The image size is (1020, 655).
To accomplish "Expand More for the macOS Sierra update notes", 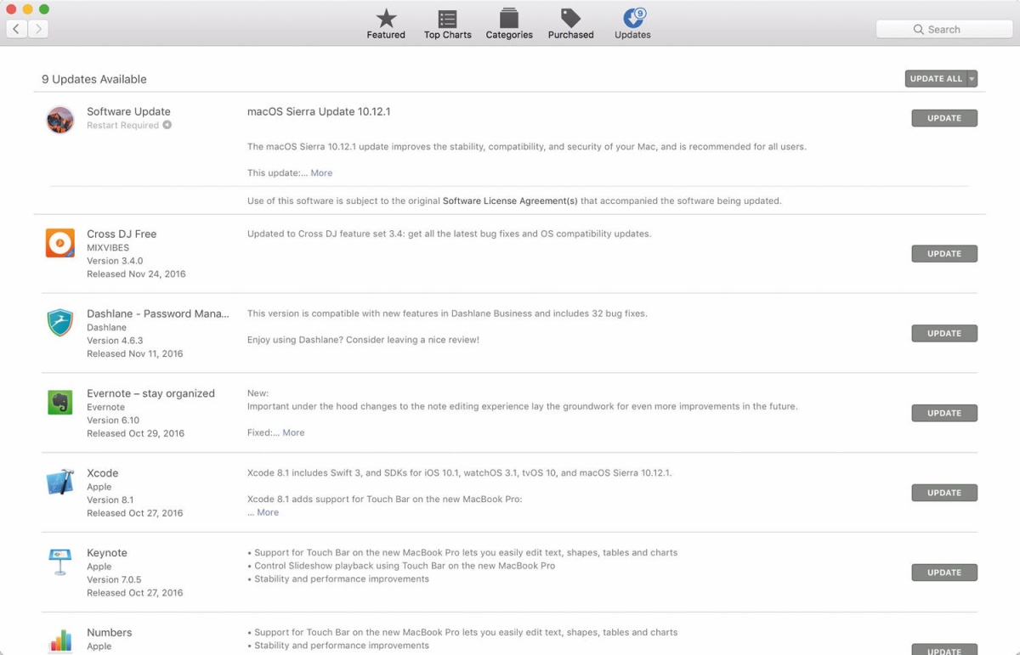I will pyautogui.click(x=321, y=172).
